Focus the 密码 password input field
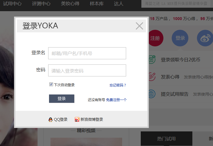Viewport: 213px width, 146px height. (x=87, y=70)
